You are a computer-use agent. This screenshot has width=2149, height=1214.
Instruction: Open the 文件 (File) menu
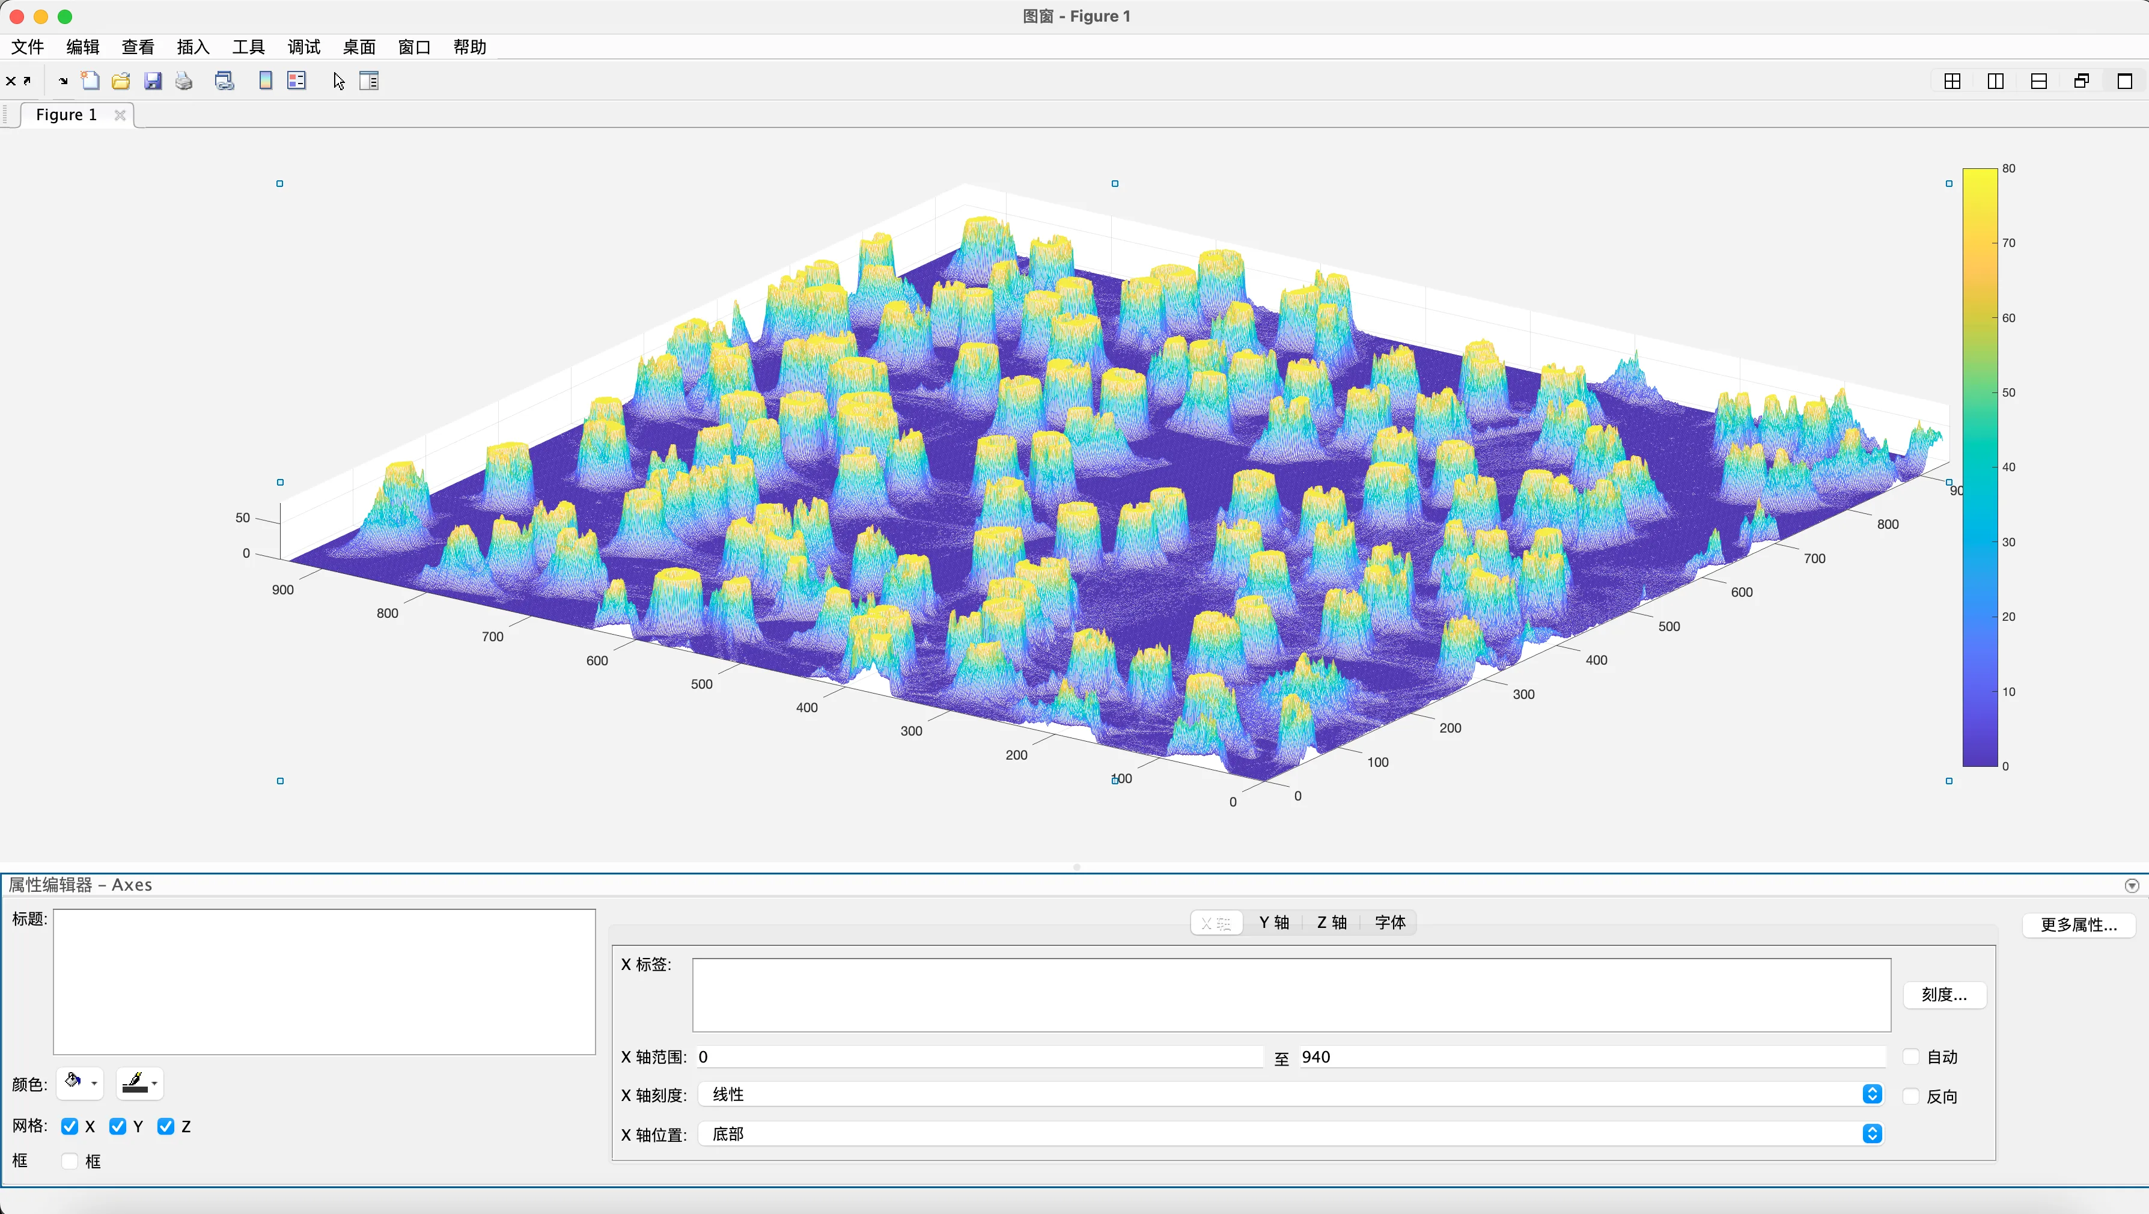click(x=28, y=47)
